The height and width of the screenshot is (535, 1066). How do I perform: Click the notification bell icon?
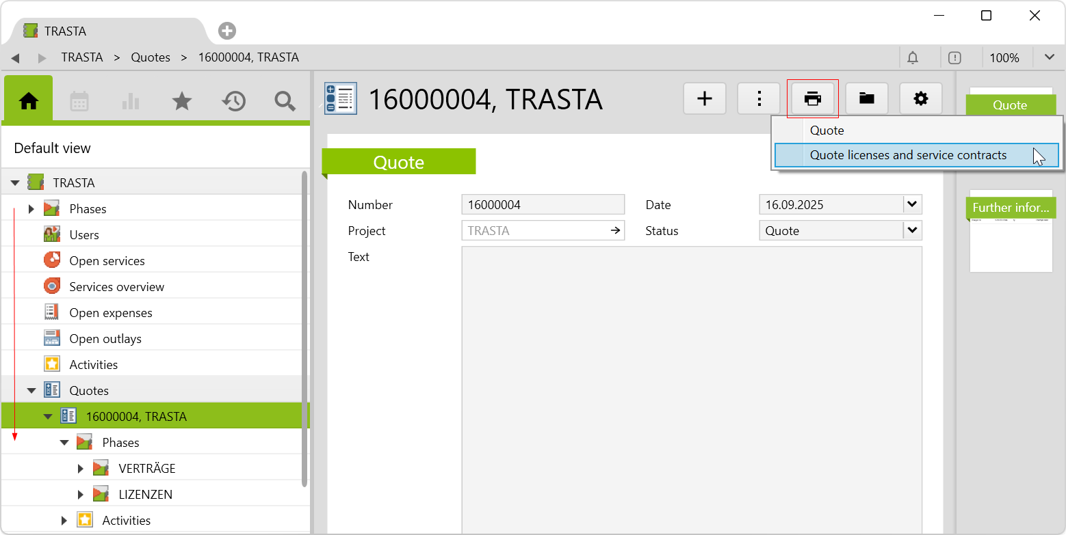913,58
